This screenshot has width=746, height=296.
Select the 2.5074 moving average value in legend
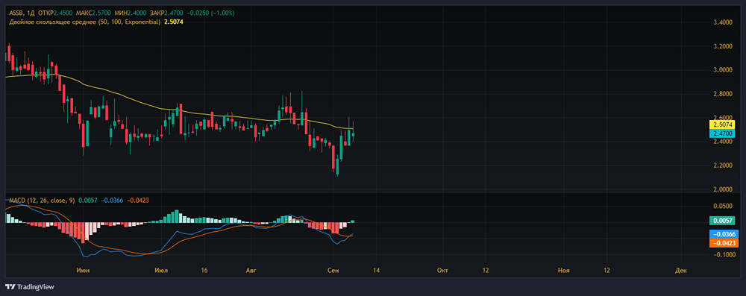pos(174,22)
